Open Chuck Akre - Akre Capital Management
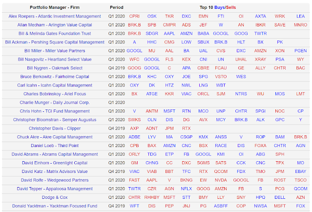Viewport: 312px width, 212px height. [55, 137]
